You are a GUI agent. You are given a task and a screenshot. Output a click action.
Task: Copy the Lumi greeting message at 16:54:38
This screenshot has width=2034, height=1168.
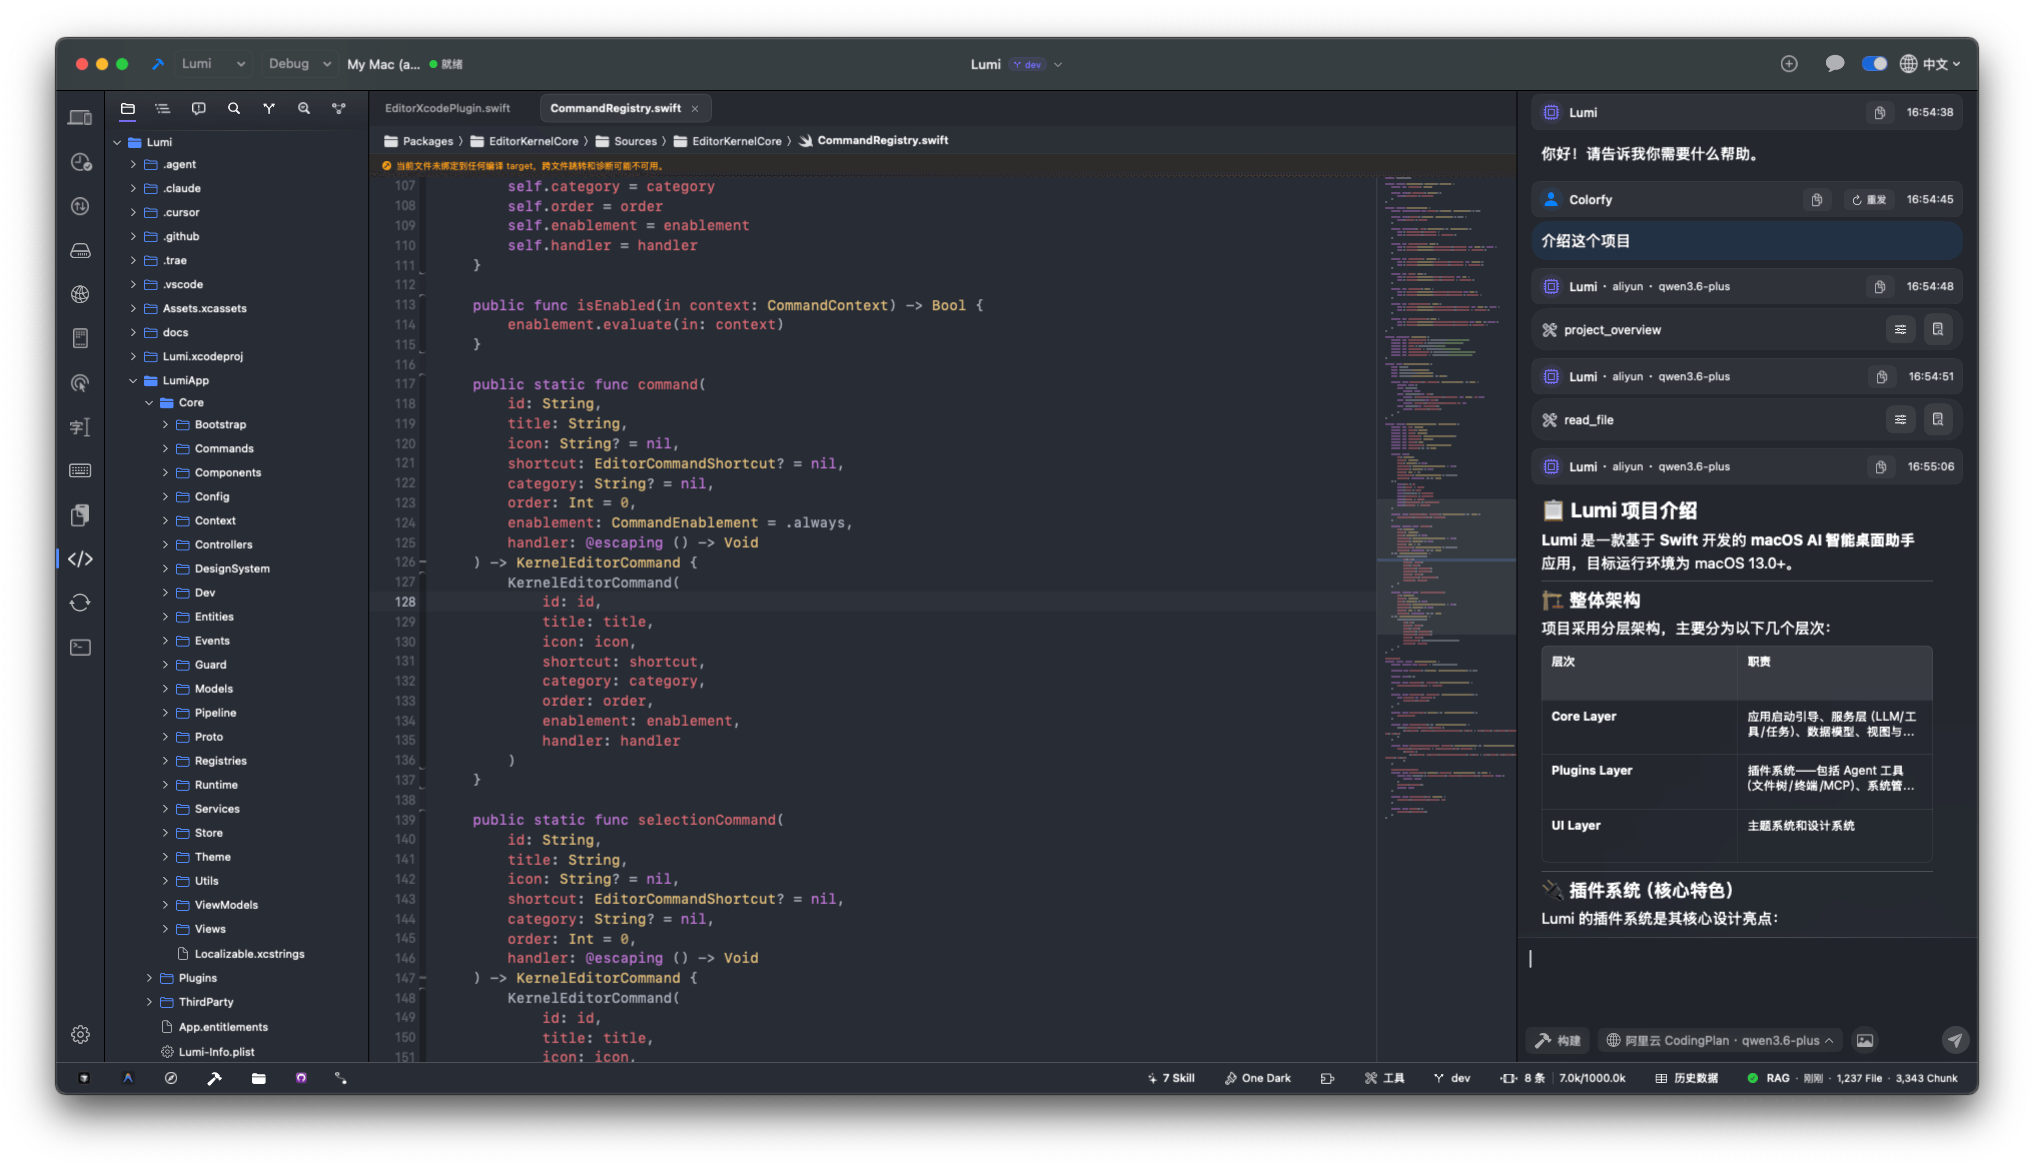pyautogui.click(x=1879, y=112)
